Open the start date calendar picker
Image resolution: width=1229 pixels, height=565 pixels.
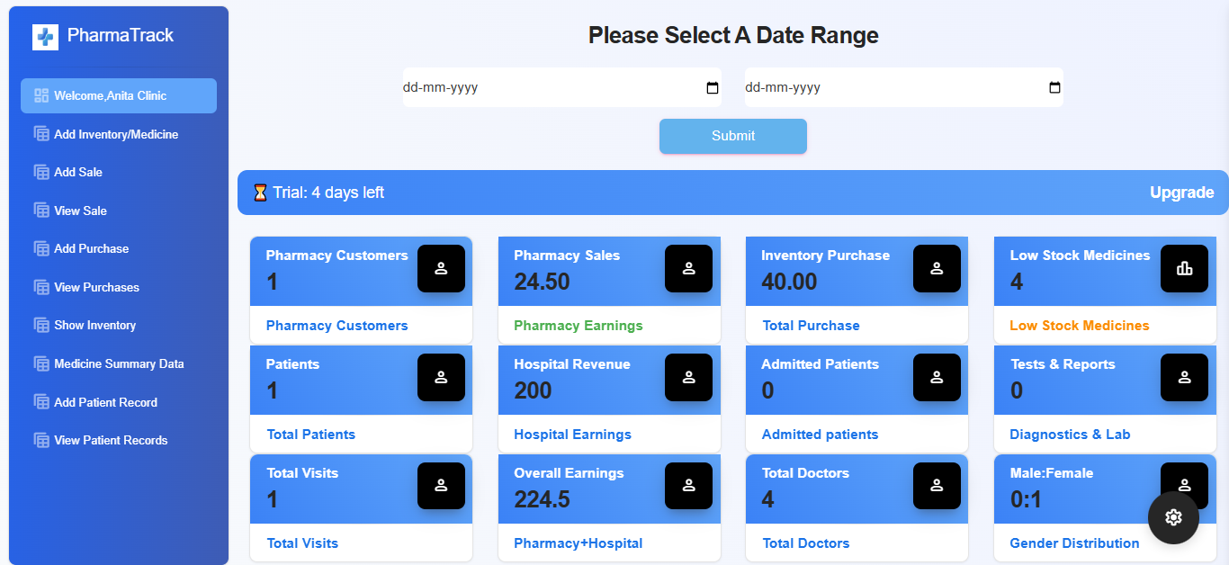(713, 88)
